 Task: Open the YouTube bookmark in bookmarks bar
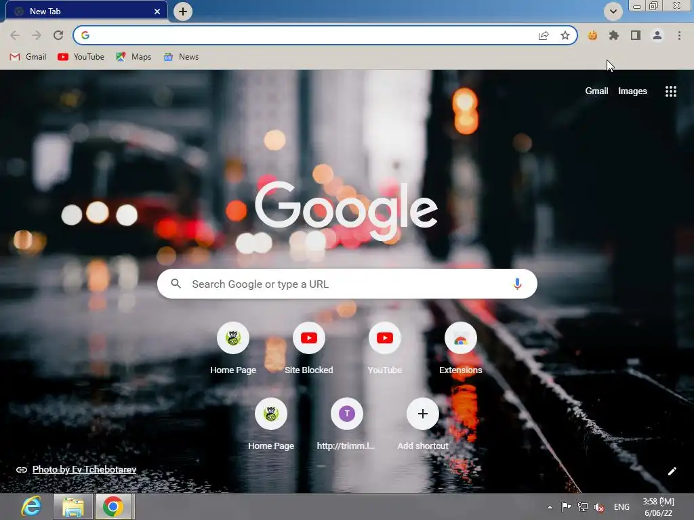click(x=81, y=57)
